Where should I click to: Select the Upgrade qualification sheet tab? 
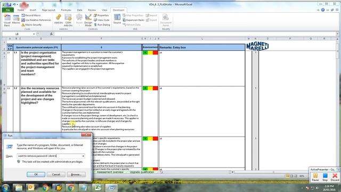[142, 172]
